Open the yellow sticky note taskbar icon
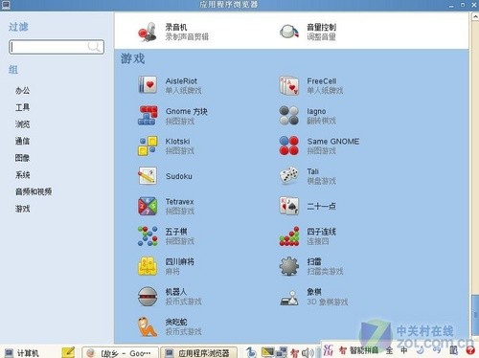The width and height of the screenshot is (479, 358). click(x=68, y=352)
